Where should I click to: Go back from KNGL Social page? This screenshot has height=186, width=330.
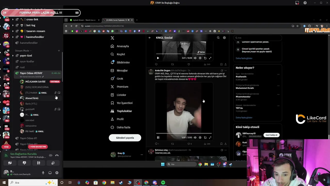coord(150,38)
